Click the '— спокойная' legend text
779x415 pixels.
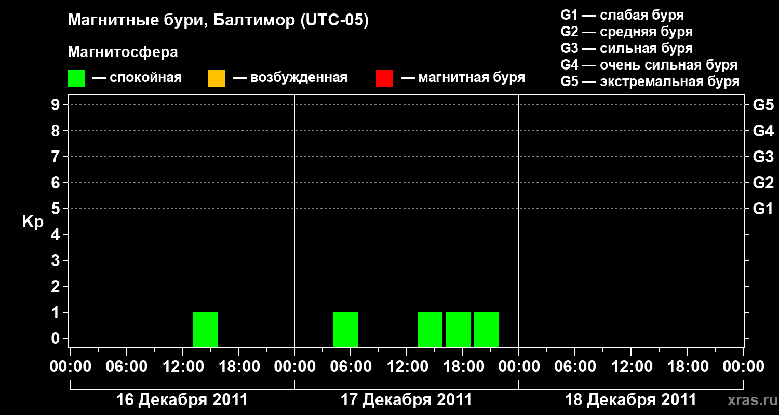(x=137, y=78)
